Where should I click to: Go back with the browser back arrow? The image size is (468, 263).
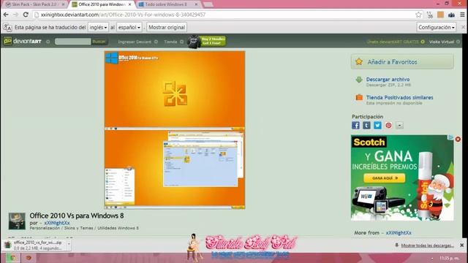6,15
